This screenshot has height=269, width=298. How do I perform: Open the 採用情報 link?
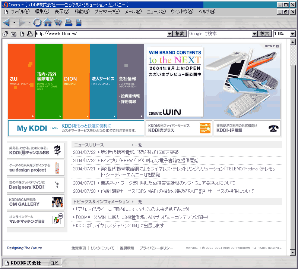tap(128, 102)
